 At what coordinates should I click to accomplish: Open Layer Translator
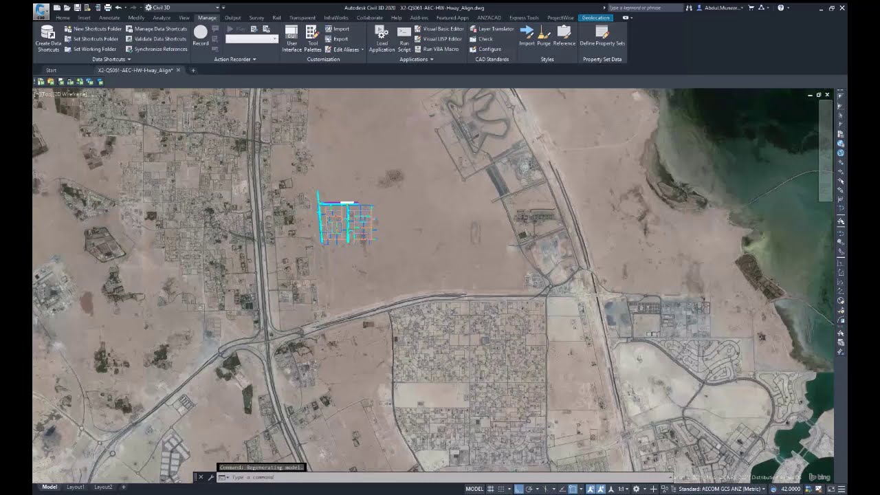pyautogui.click(x=492, y=29)
